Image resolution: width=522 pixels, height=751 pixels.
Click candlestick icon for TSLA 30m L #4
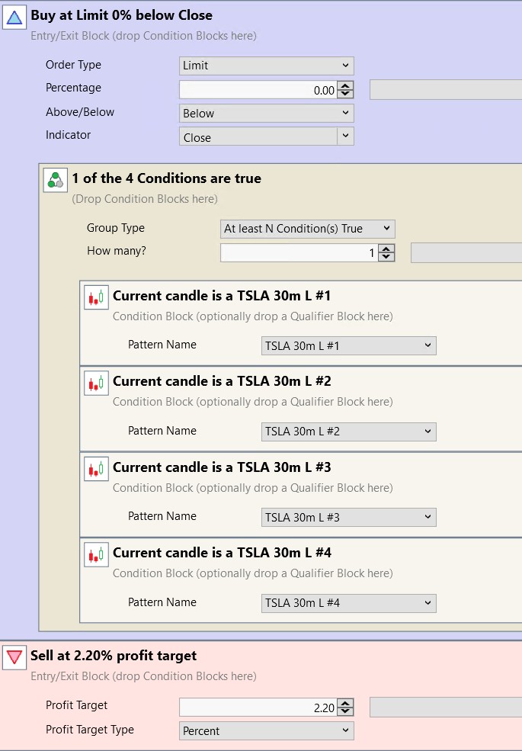(x=95, y=554)
